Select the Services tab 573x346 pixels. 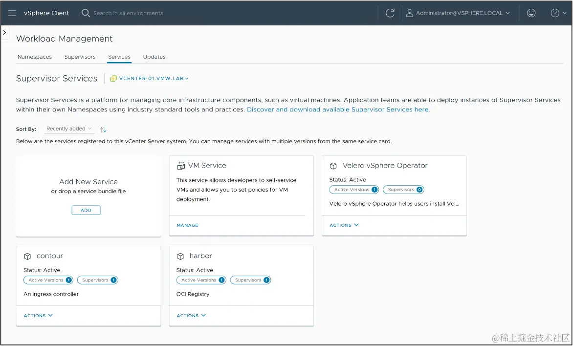119,57
